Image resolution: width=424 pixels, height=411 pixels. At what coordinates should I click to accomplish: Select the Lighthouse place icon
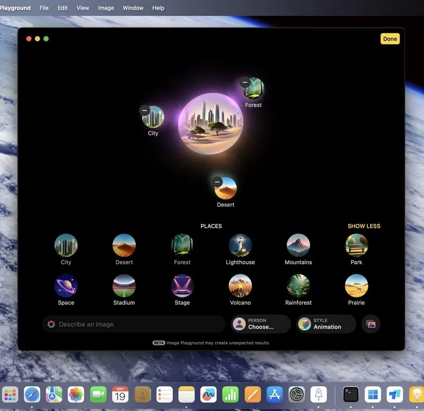tap(240, 246)
